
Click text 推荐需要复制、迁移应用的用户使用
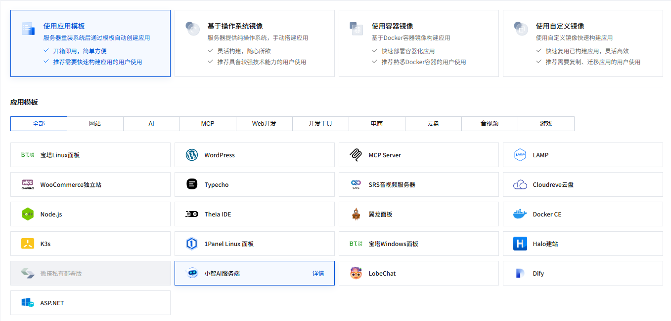tap(593, 62)
